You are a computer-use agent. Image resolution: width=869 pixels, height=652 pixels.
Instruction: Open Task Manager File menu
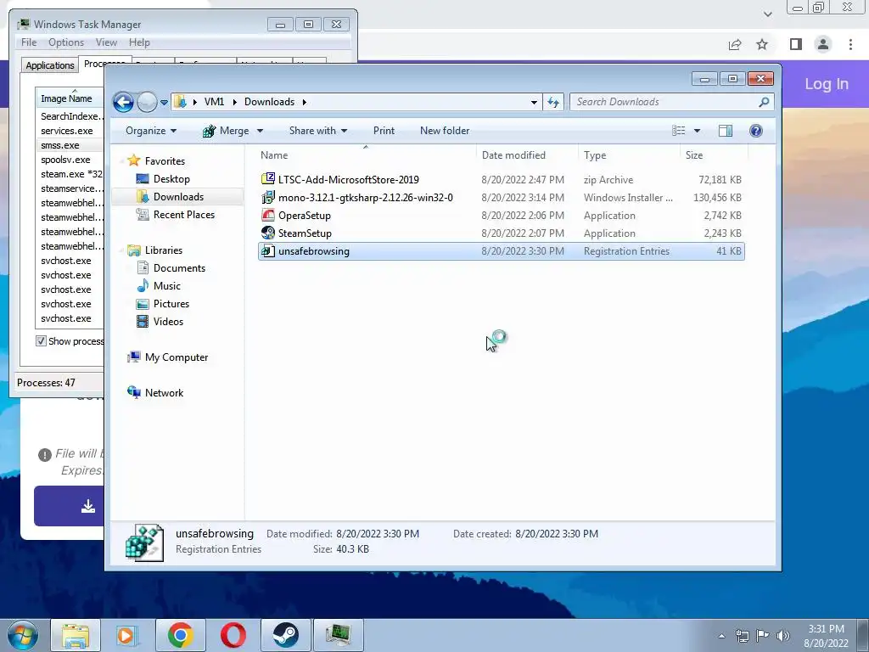click(29, 42)
